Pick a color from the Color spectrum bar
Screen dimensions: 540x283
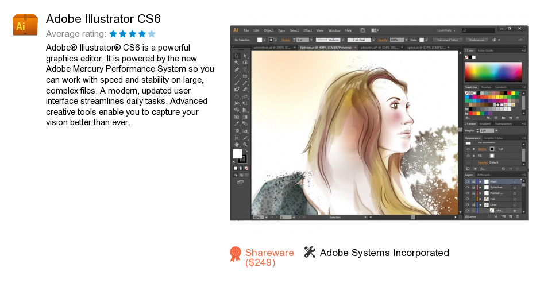click(493, 72)
